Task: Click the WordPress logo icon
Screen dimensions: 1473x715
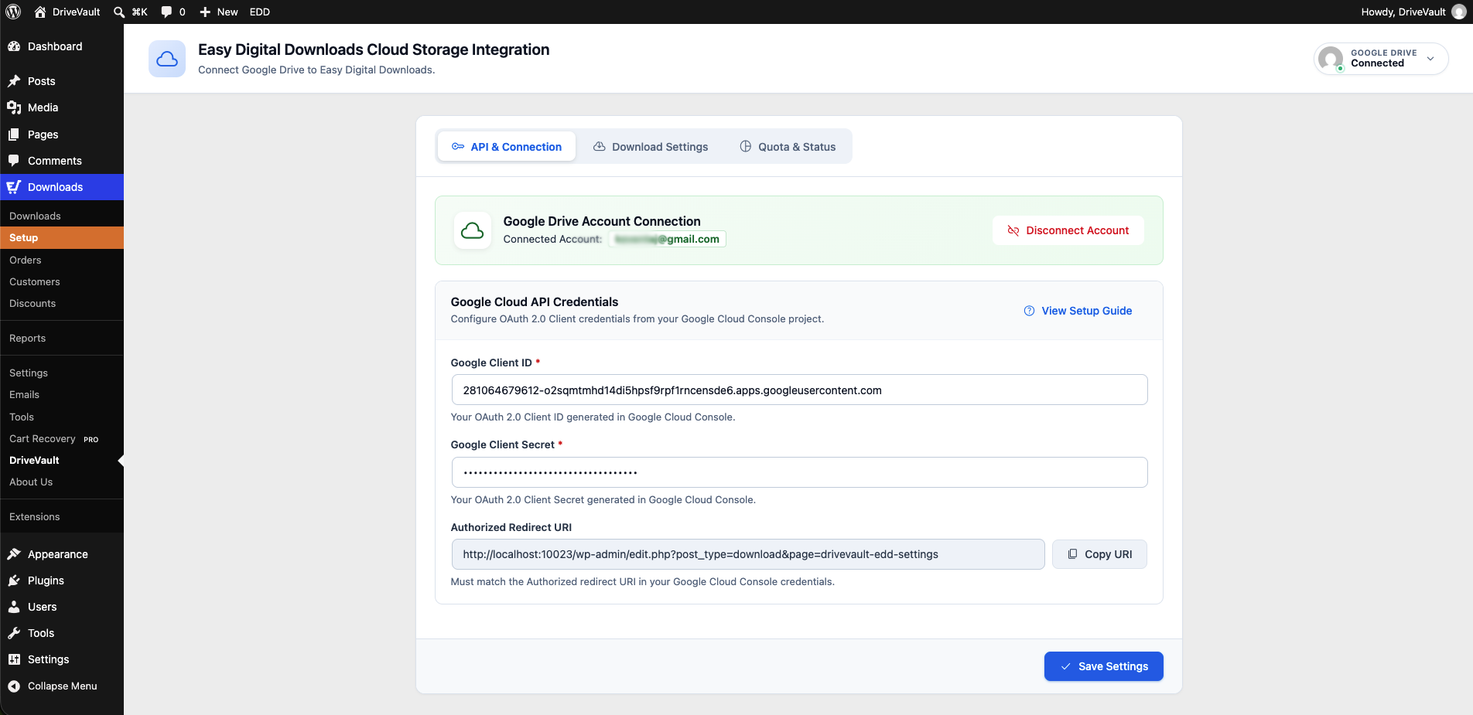Action: coord(13,12)
